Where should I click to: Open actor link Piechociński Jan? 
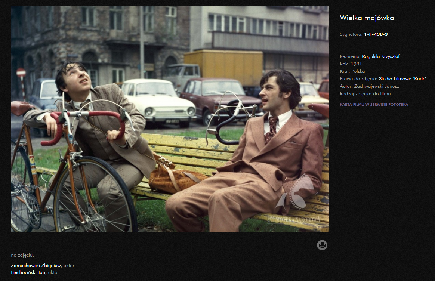[x=28, y=272]
